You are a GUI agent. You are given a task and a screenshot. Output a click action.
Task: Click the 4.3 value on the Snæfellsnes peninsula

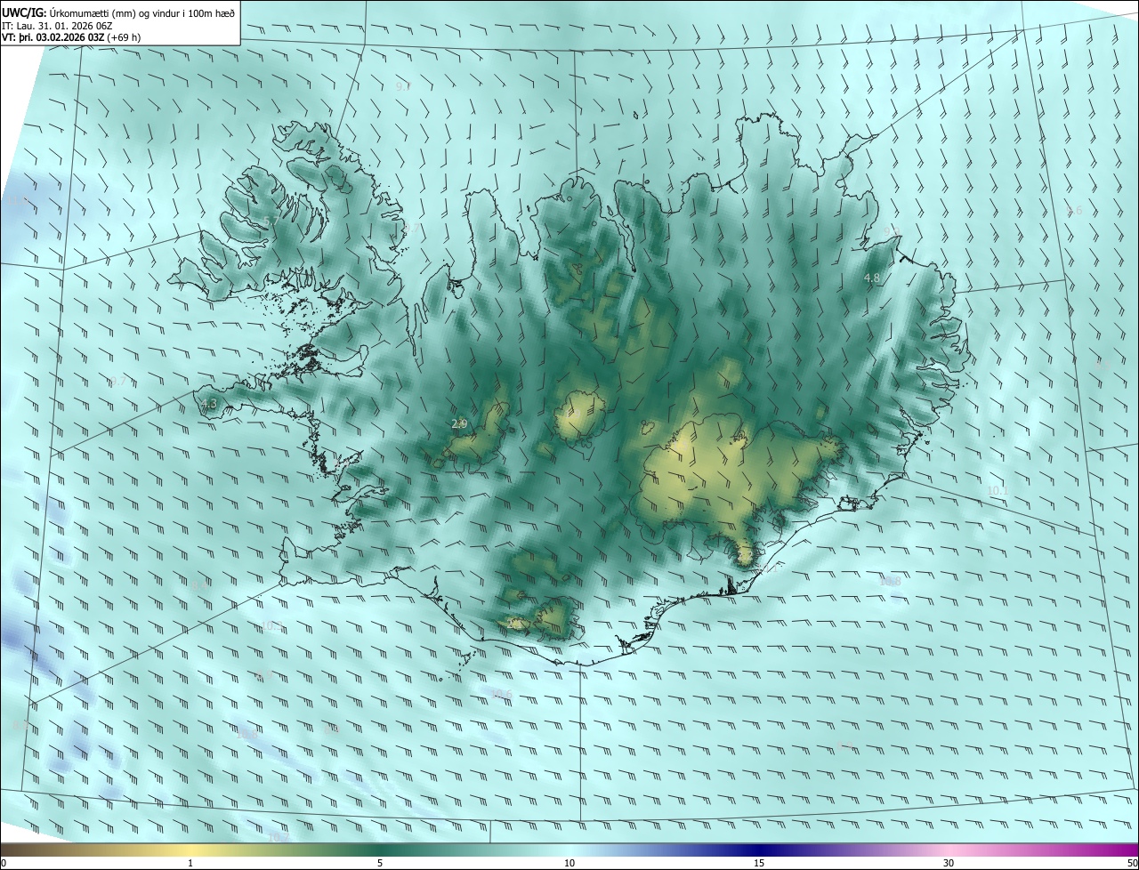[x=209, y=405]
